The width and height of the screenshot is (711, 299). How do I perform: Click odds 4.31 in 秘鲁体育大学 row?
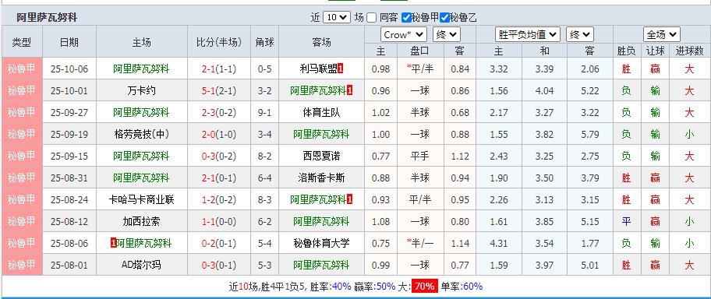[x=499, y=244]
